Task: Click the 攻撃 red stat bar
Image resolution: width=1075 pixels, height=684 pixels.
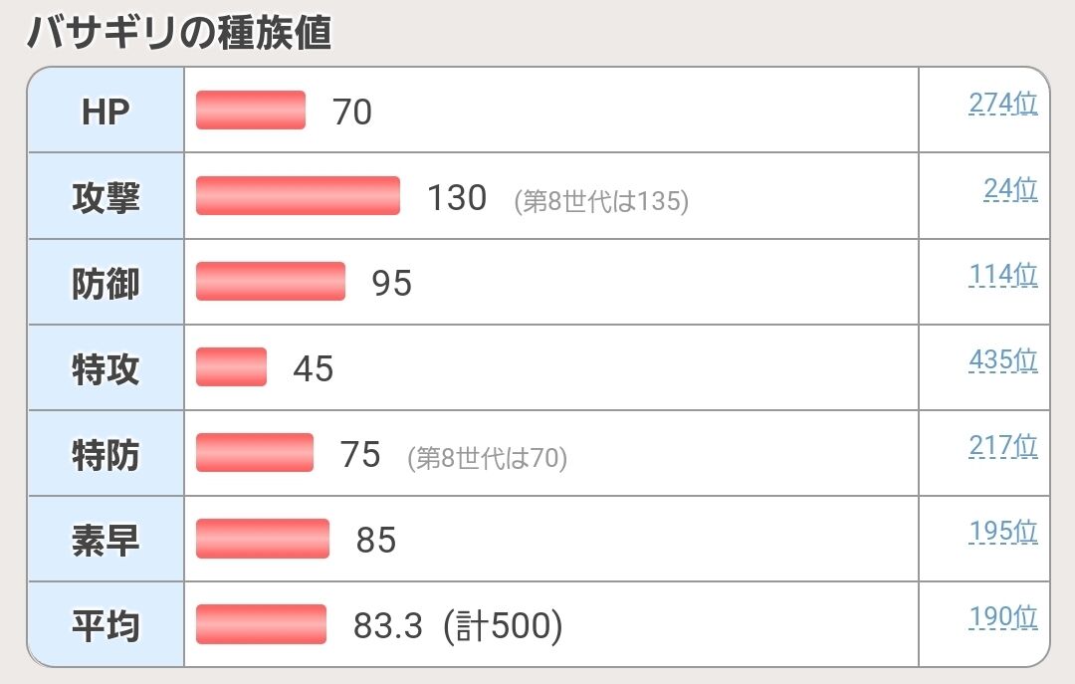Action: point(299,195)
